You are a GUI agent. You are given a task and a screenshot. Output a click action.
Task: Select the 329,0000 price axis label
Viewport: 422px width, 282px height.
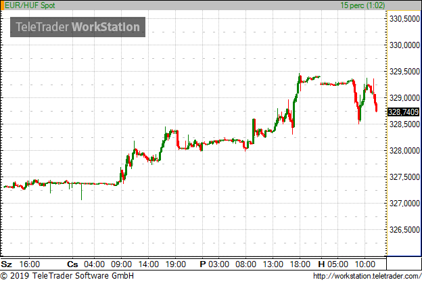(404, 98)
